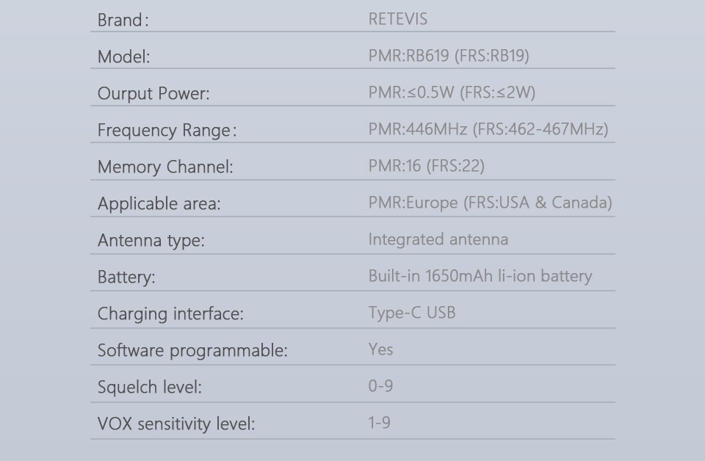Viewport: 705px width, 461px height.
Task: Click the Battery label
Action: coord(126,277)
